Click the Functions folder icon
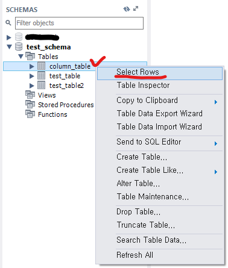228x268 pixels. point(30,114)
